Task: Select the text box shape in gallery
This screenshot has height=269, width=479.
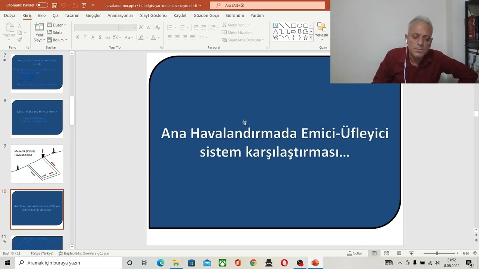Action: 275,26
